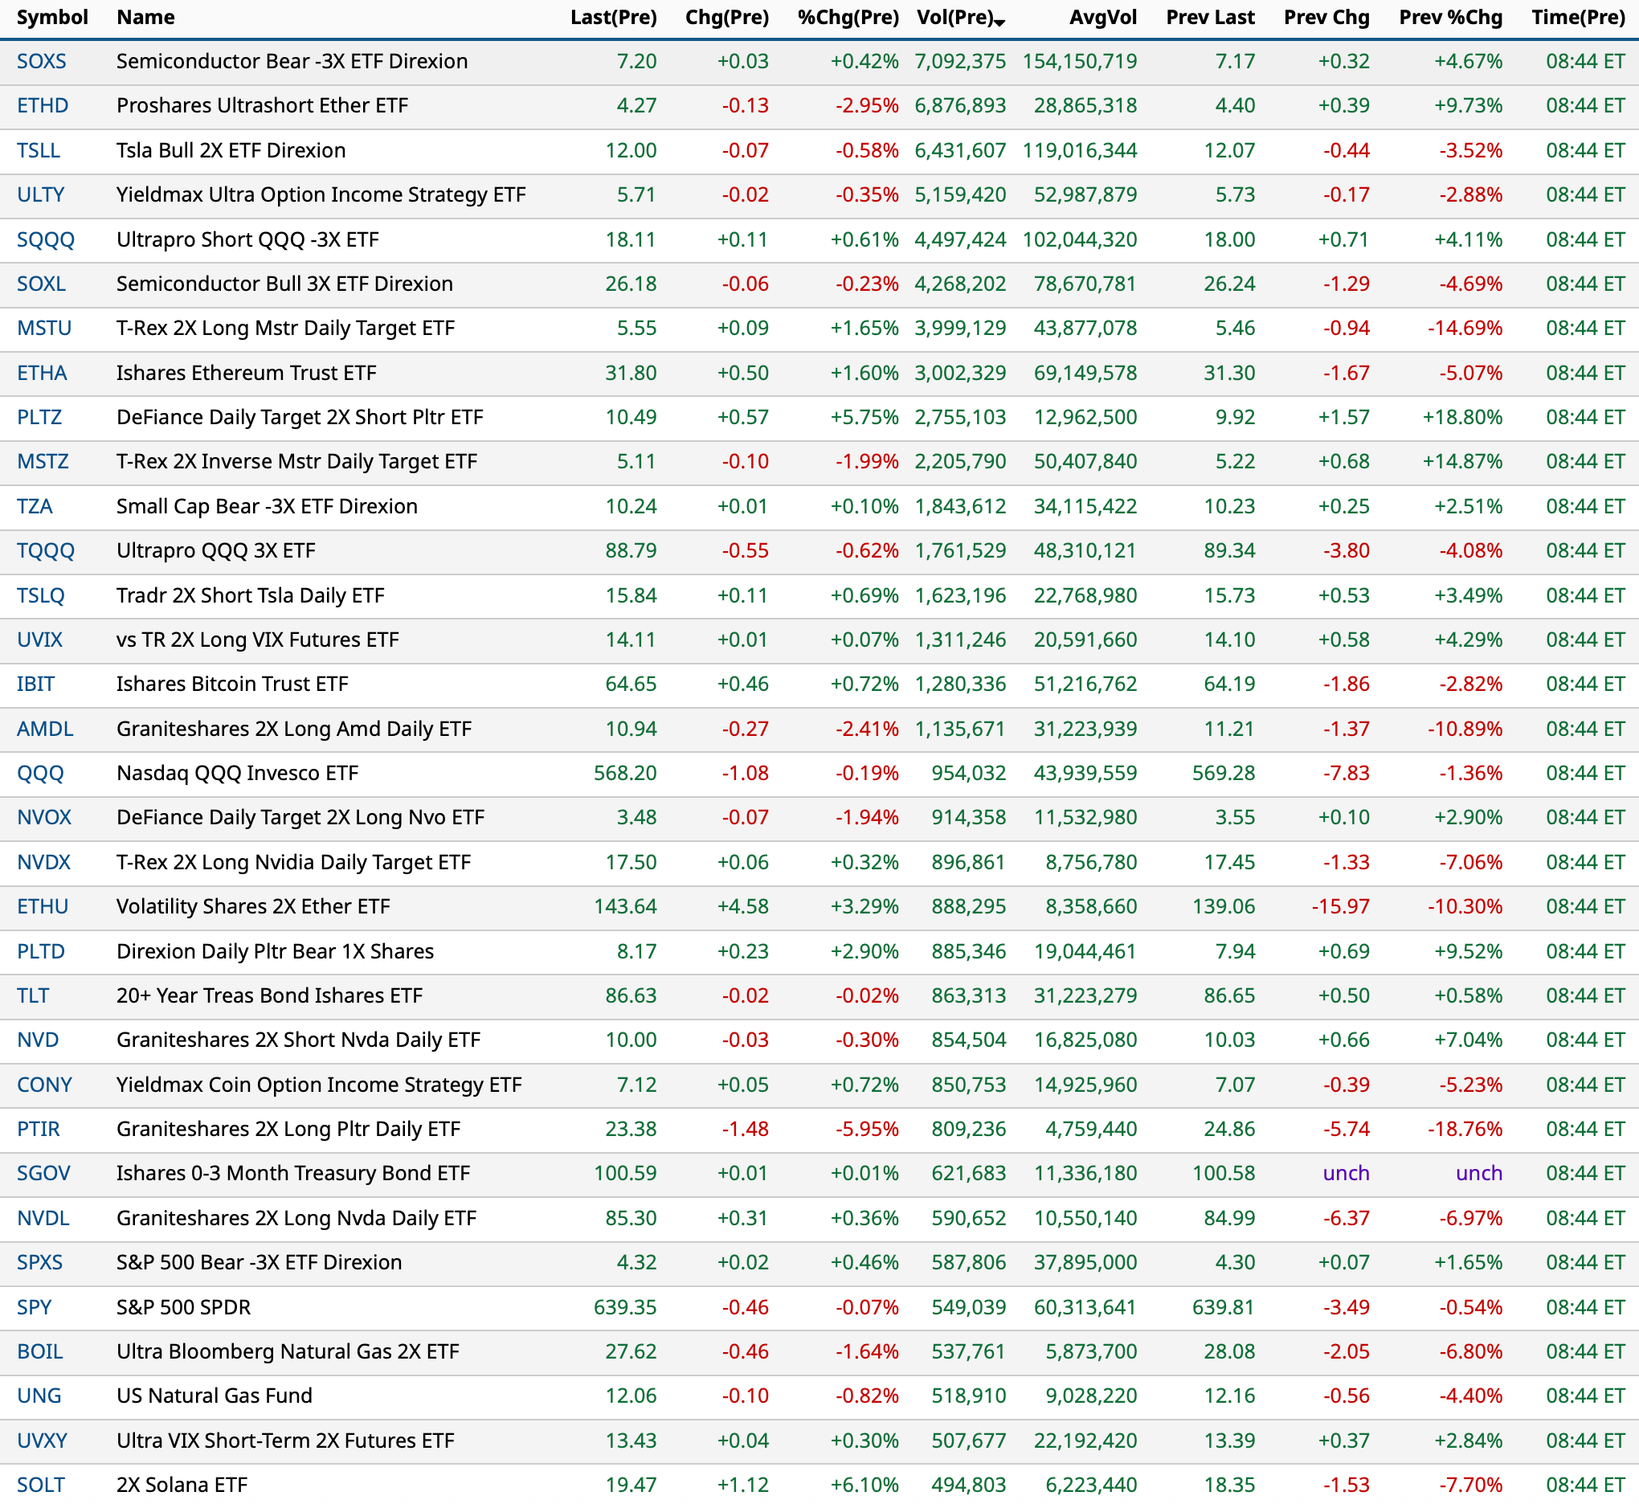Select the SQQQ symbol link
Viewport: 1639px width, 1504px height.
pyautogui.click(x=46, y=240)
